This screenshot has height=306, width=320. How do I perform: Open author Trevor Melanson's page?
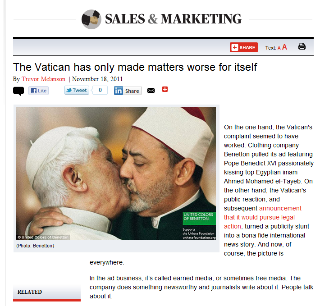(x=43, y=79)
